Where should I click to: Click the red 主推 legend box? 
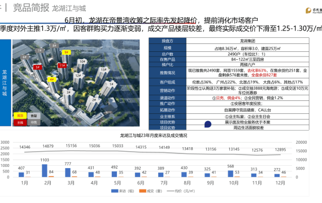point(20,122)
